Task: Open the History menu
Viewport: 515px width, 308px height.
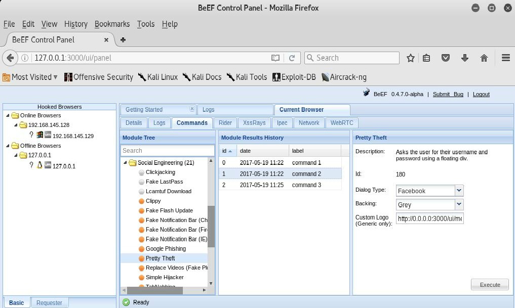Action: click(x=76, y=24)
